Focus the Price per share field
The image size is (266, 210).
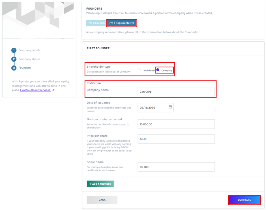pyautogui.click(x=176, y=139)
